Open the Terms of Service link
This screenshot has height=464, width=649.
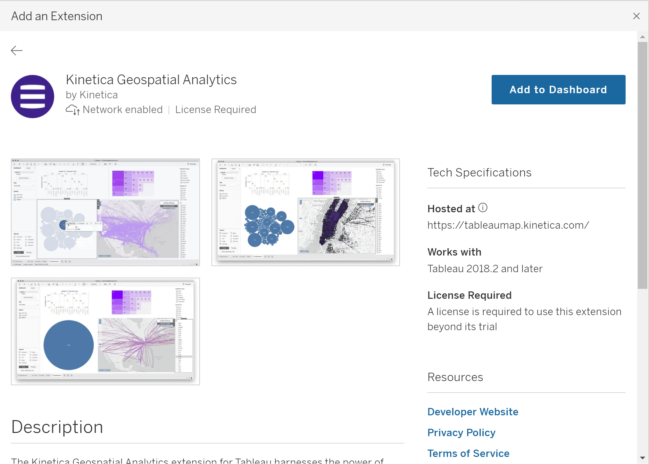pyautogui.click(x=468, y=453)
